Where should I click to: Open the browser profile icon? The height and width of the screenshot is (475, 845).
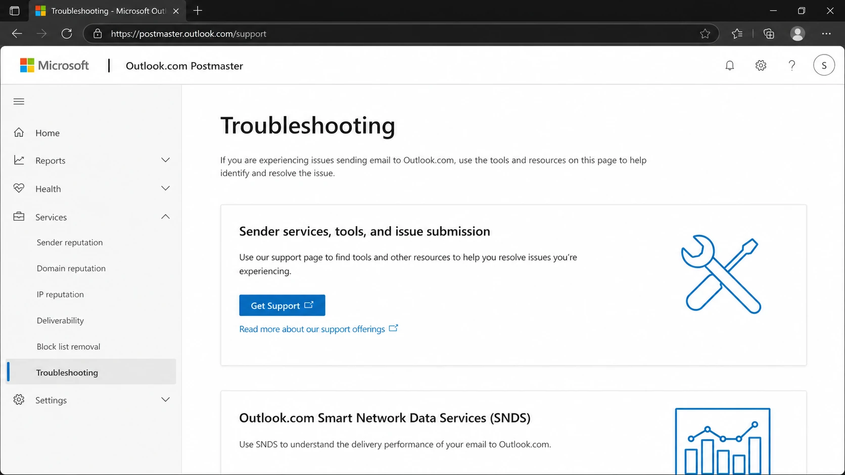[797, 34]
